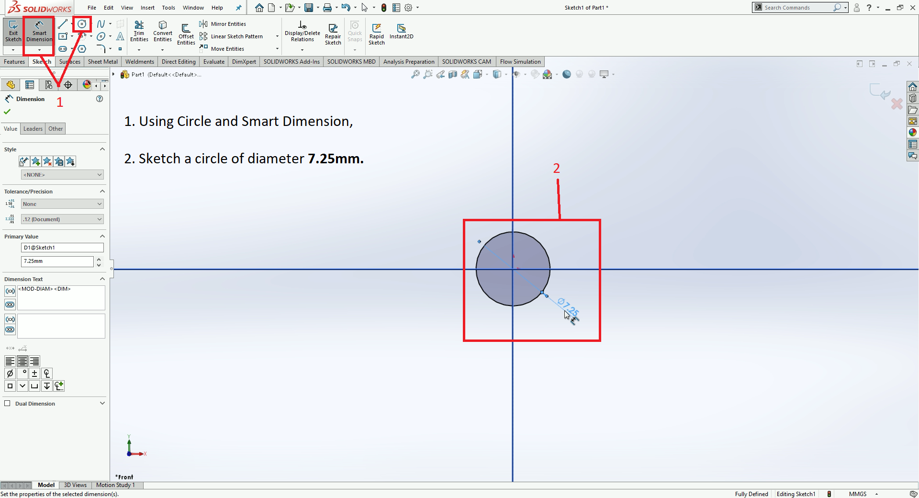This screenshot has height=498, width=919.
Task: Open the Tools menu
Action: click(x=168, y=8)
